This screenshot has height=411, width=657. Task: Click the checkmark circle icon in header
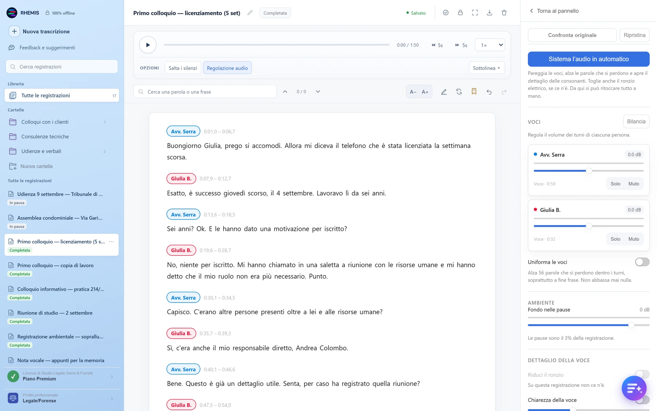coord(446,13)
